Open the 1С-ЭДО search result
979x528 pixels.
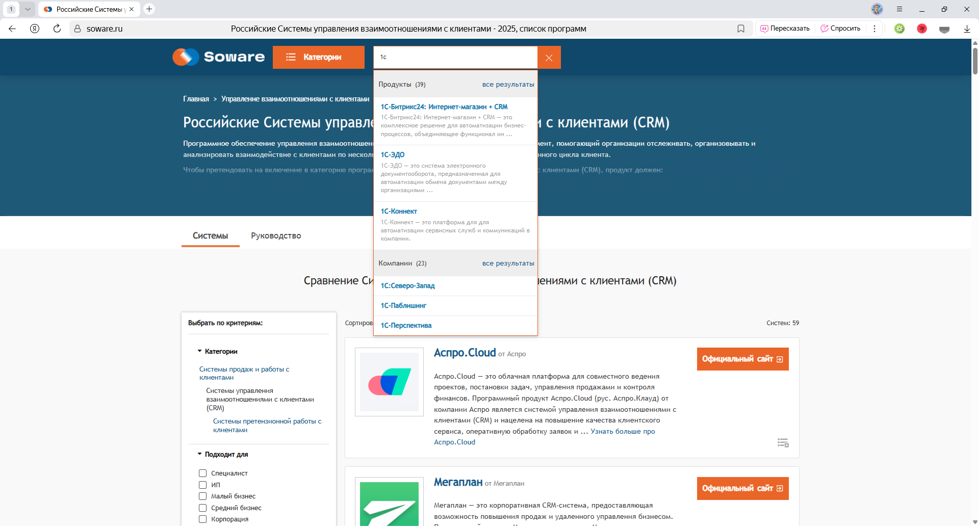tap(393, 155)
